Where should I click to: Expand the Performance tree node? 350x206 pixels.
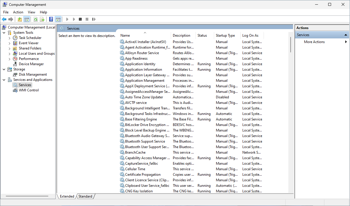coord(10,59)
